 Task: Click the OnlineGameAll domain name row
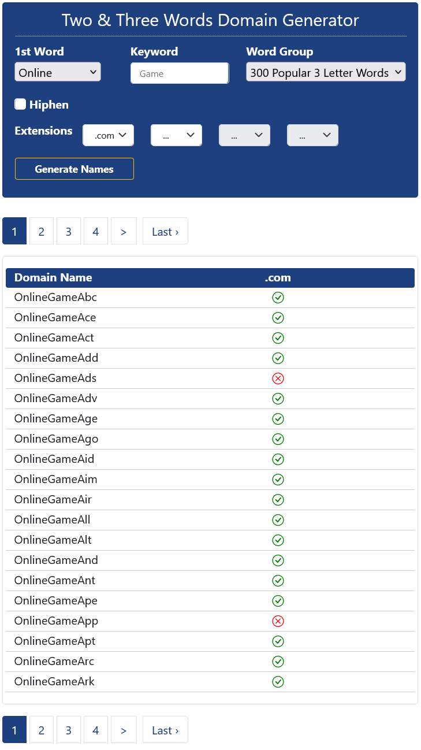[53, 520]
